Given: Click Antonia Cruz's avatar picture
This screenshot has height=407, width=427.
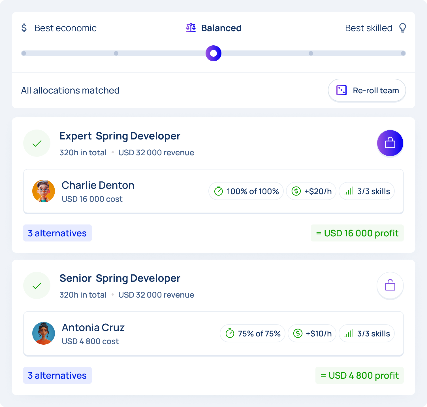Looking at the screenshot, I should pos(44,333).
